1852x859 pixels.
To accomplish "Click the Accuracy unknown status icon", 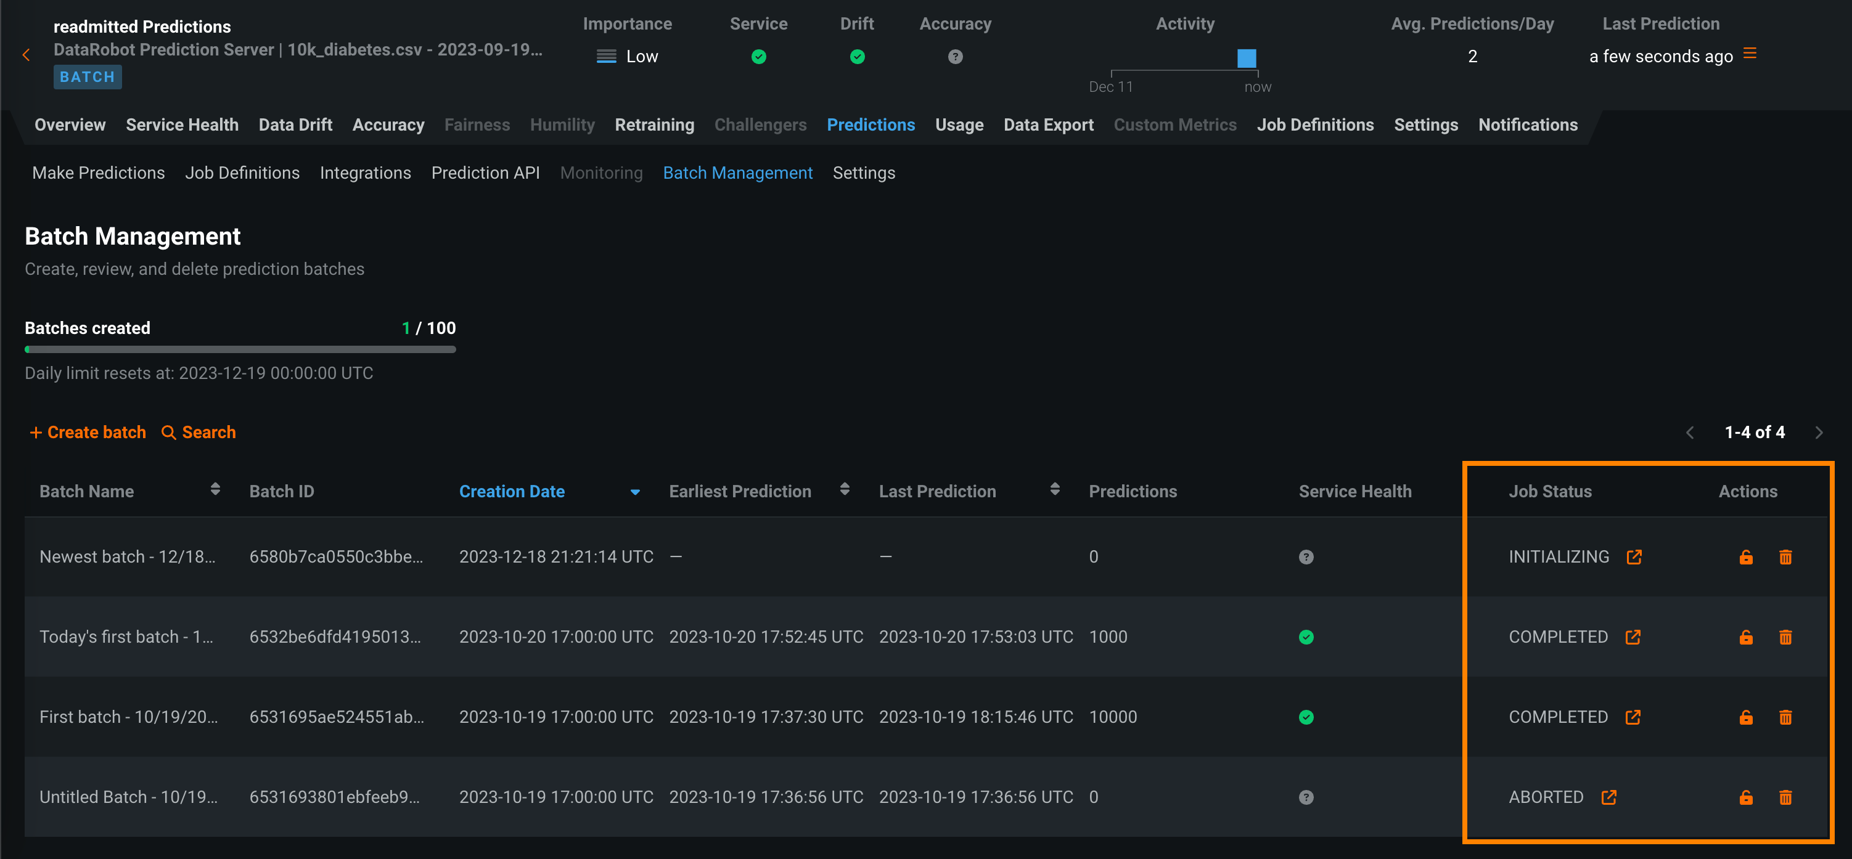I will click(955, 57).
